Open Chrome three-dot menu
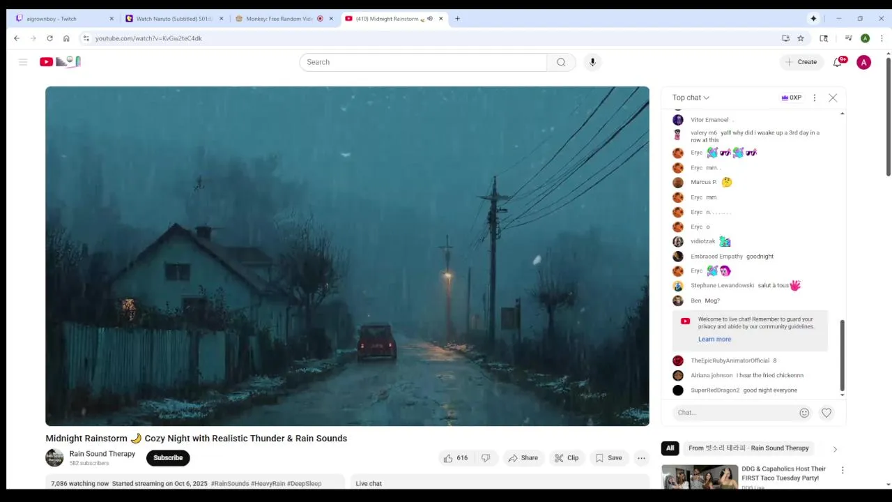 882,38
